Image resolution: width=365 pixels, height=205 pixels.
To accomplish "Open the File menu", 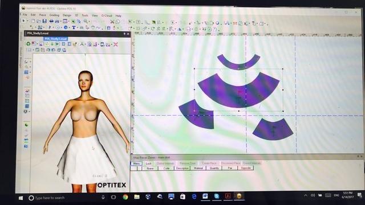I will (x=25, y=15).
